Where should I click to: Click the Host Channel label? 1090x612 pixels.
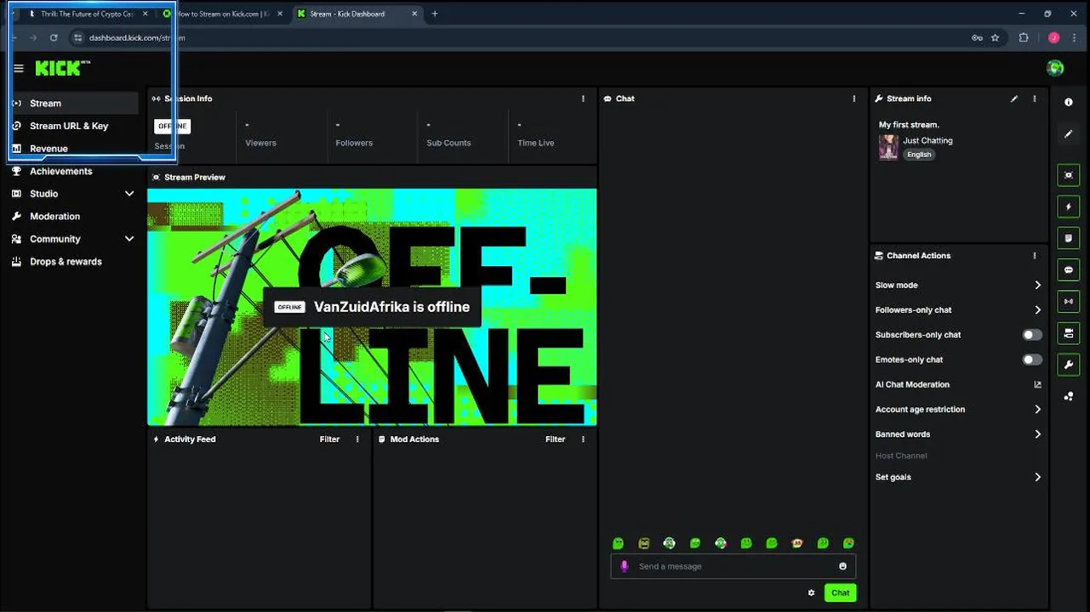(901, 456)
